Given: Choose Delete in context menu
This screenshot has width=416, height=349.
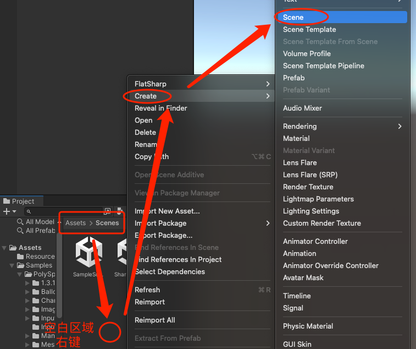Looking at the screenshot, I should [202, 132].
